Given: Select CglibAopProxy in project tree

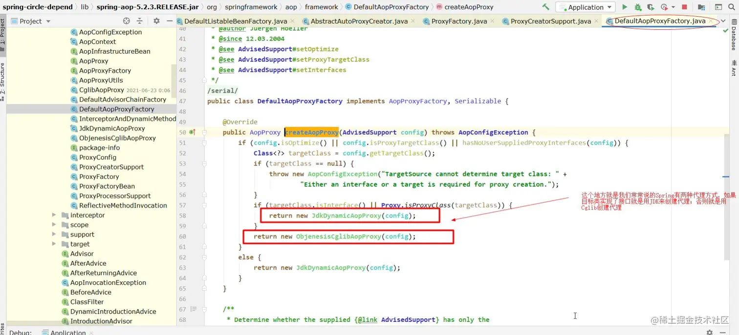Looking at the screenshot, I should [x=102, y=90].
